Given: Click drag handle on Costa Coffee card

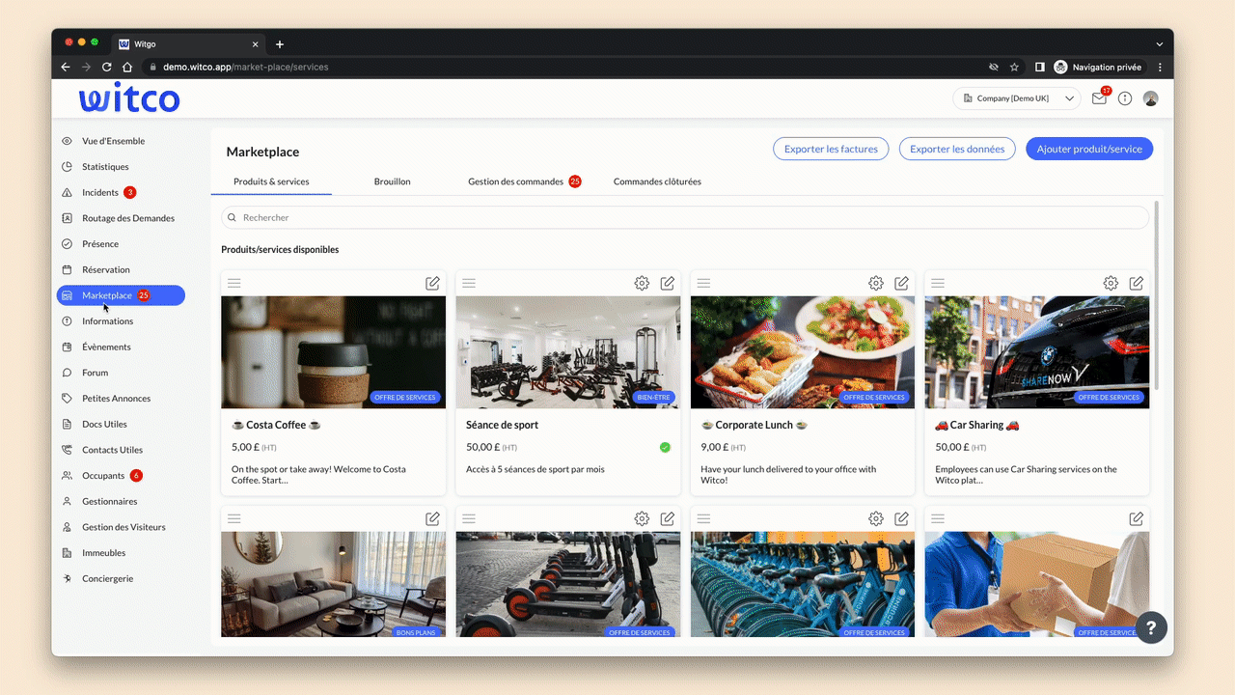Looking at the screenshot, I should [234, 283].
